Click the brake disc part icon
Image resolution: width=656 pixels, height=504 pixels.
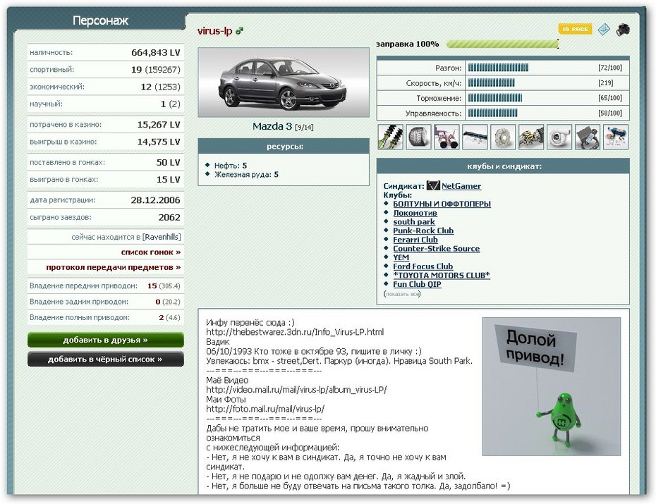(503, 137)
